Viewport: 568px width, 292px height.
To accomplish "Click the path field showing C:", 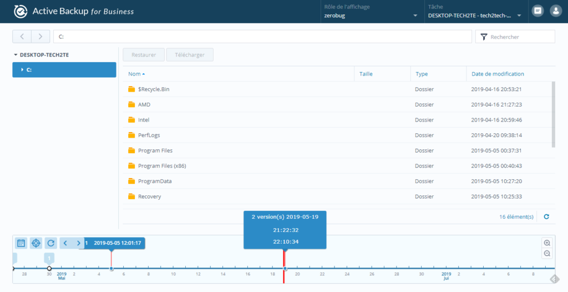I will pyautogui.click(x=262, y=37).
